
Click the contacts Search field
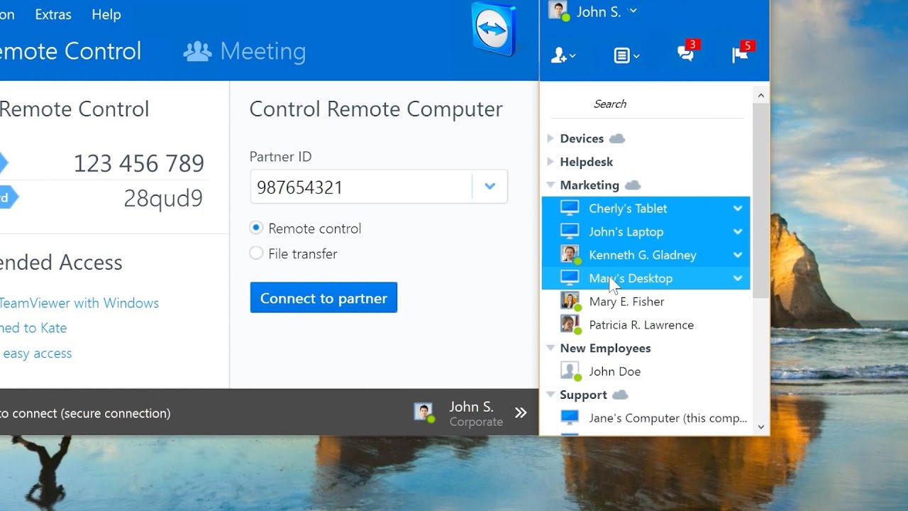[648, 104]
